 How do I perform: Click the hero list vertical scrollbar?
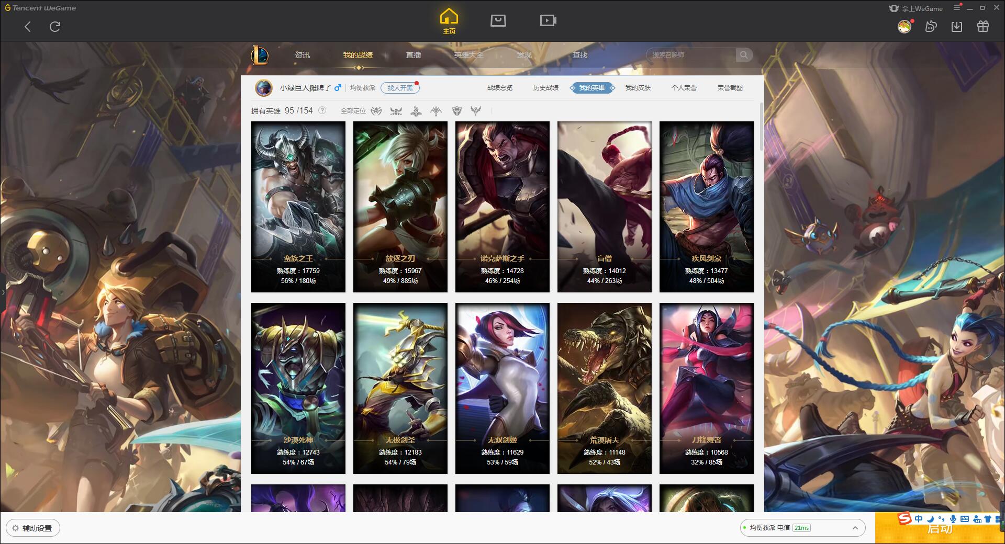coord(761,127)
